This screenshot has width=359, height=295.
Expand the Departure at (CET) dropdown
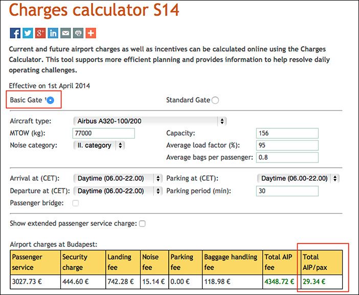118,191
